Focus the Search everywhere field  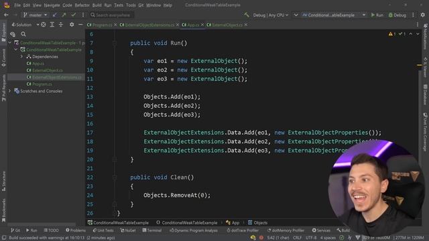pyautogui.click(x=112, y=15)
